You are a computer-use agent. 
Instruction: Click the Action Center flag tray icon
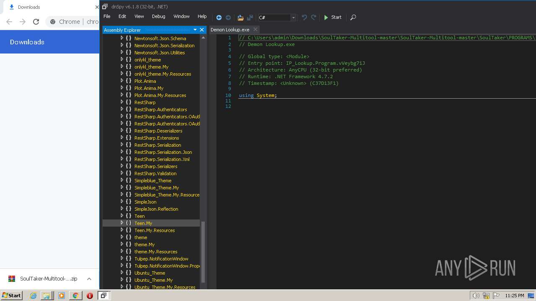[x=496, y=296]
